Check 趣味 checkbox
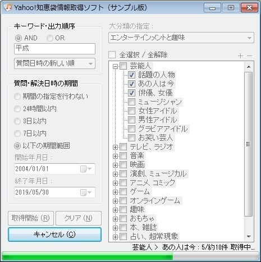Image resolution: width=261 pixels, height=262 pixels. tap(123, 209)
